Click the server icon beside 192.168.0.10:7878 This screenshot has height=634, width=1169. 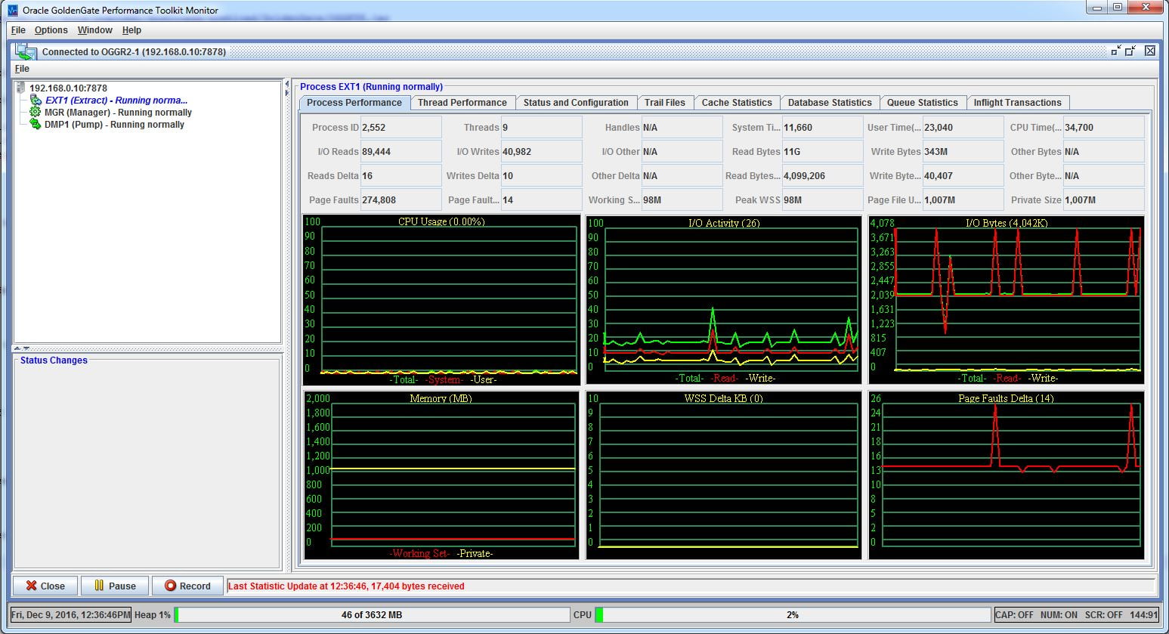pos(20,88)
